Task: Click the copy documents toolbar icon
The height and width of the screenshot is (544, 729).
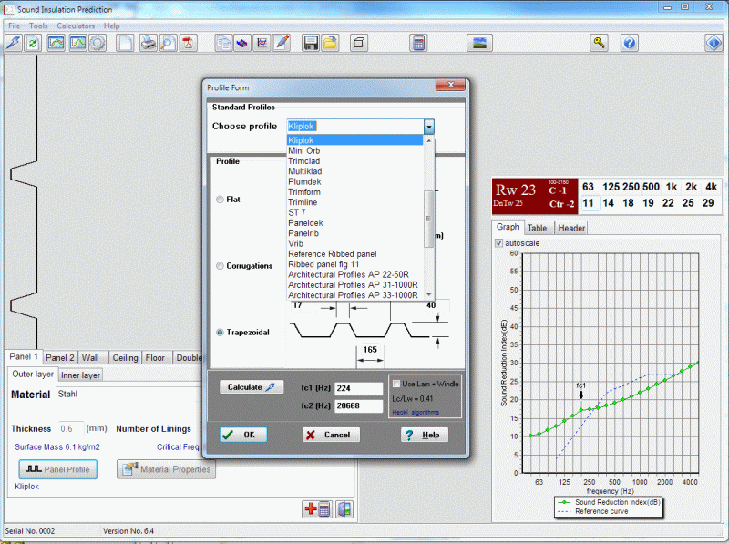Action: pyautogui.click(x=223, y=43)
